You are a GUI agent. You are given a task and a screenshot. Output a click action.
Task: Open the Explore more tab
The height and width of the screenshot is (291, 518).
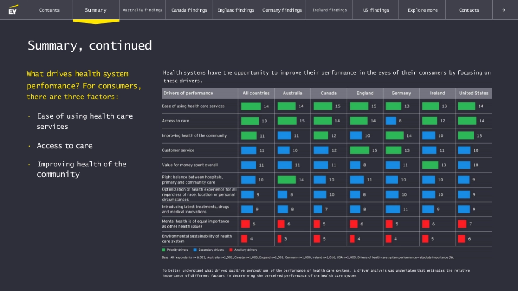(x=422, y=10)
